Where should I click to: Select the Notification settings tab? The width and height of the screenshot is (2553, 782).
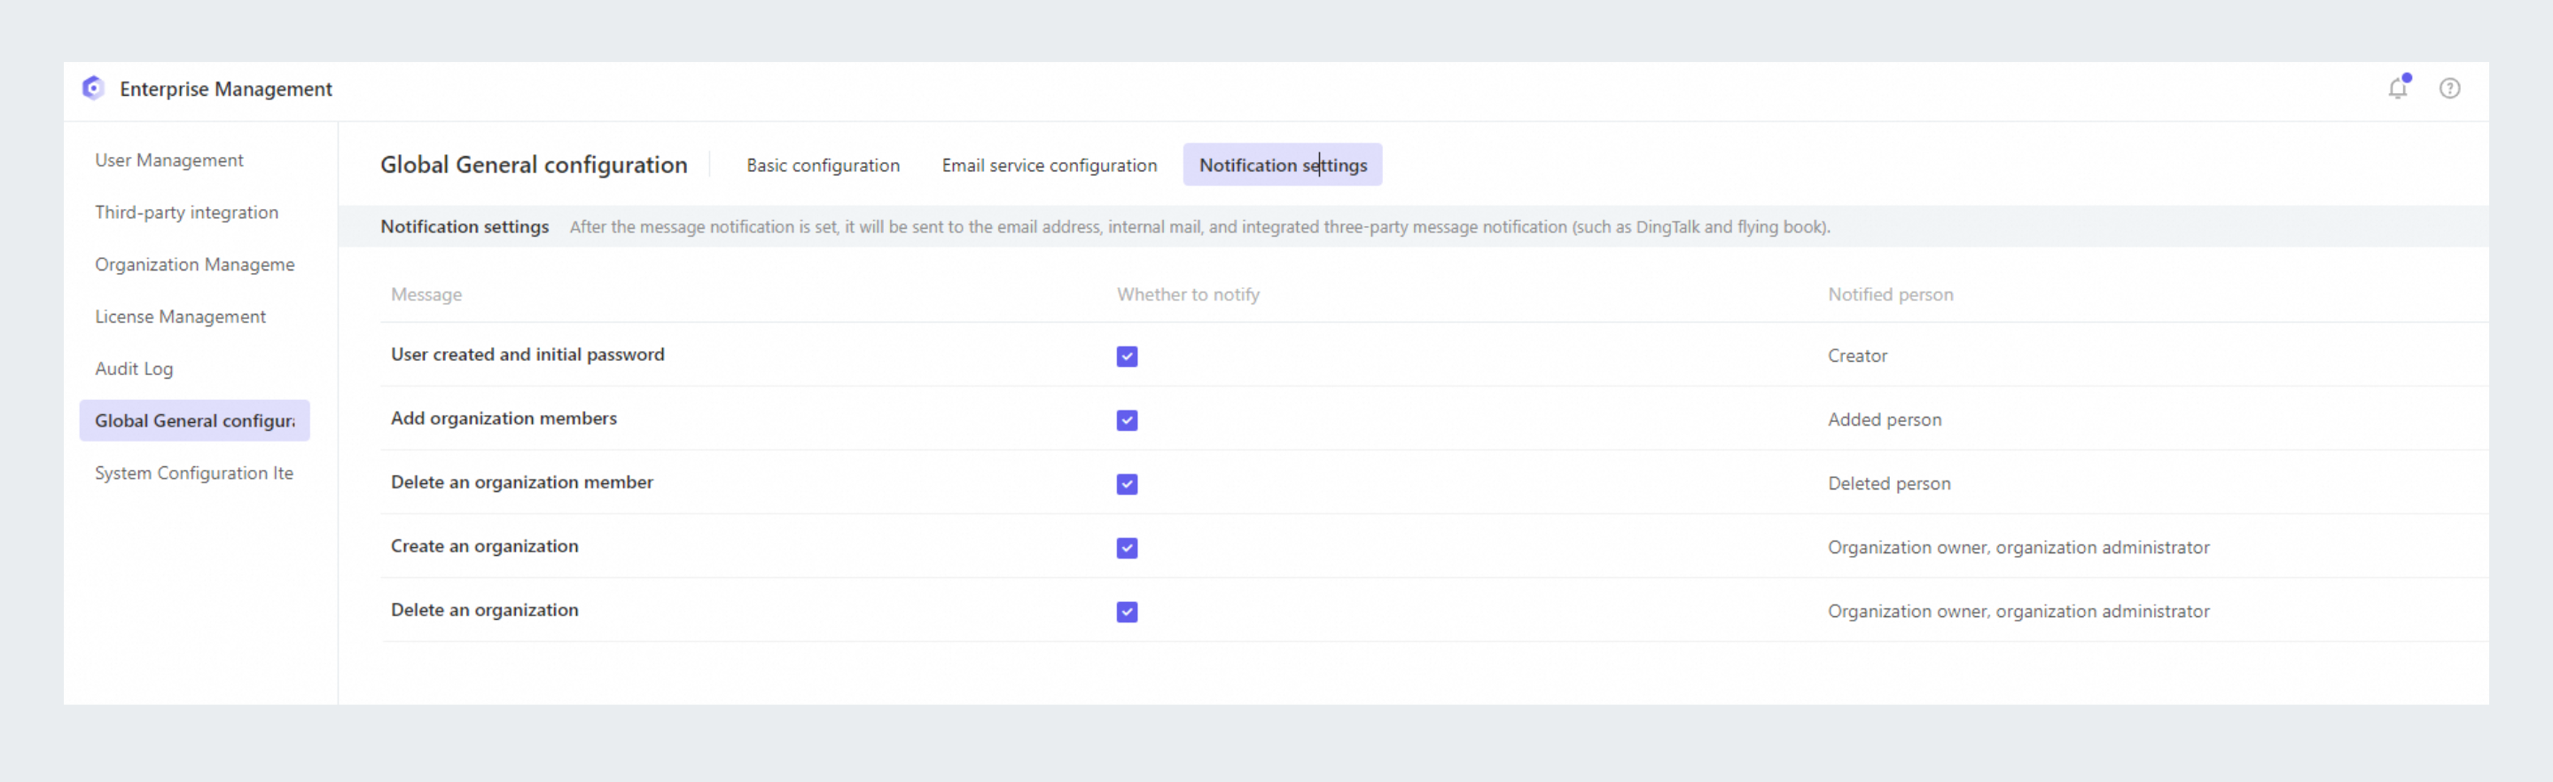click(x=1283, y=166)
